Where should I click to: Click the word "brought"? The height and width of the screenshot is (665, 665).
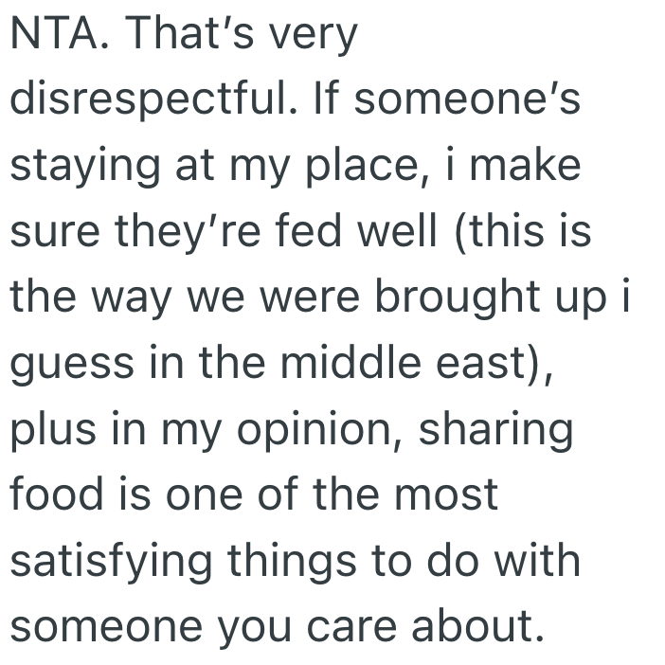460,297
